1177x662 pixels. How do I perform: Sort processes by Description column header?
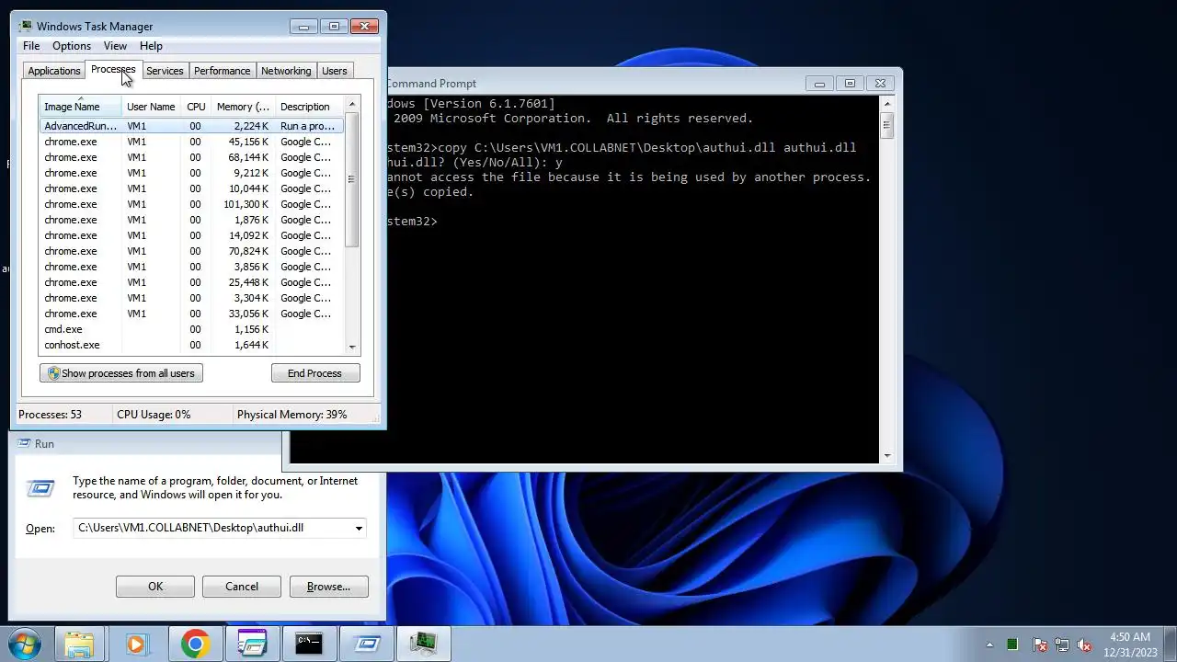(309, 107)
